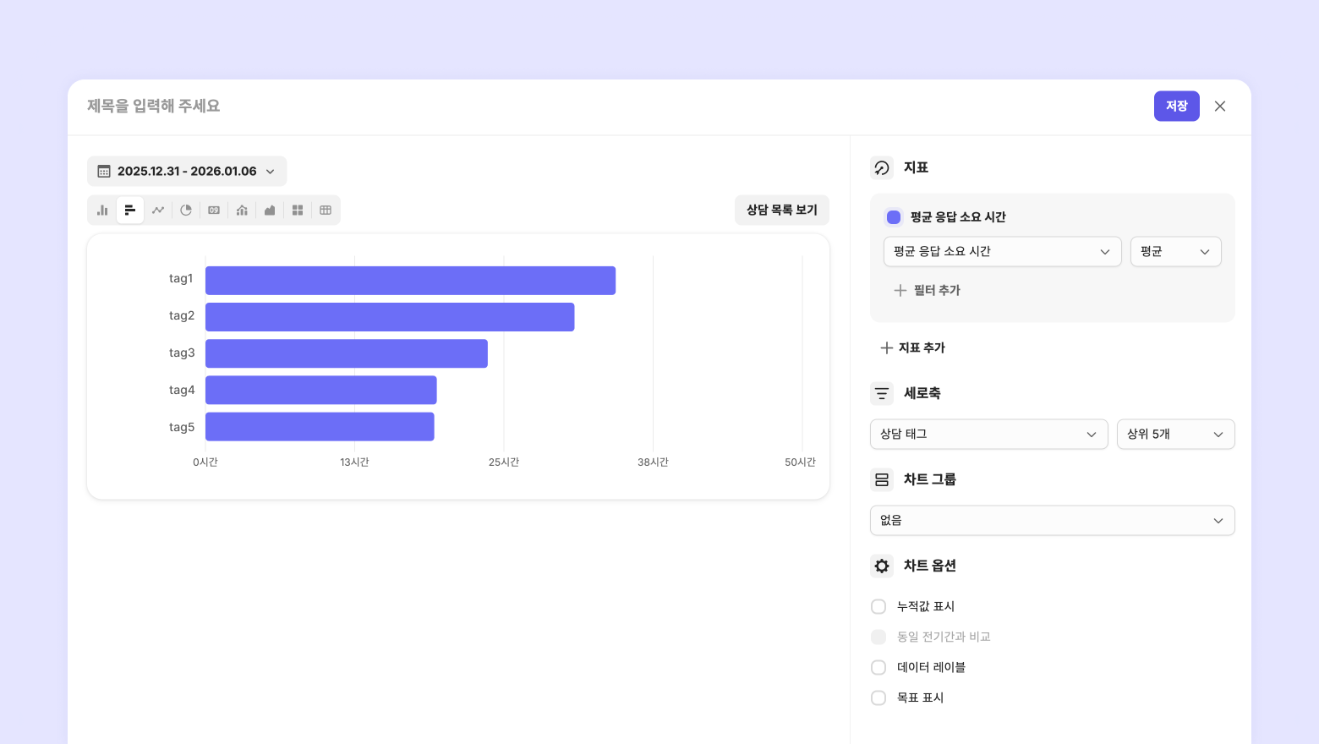
Task: Switch to area chart type
Action: click(270, 211)
